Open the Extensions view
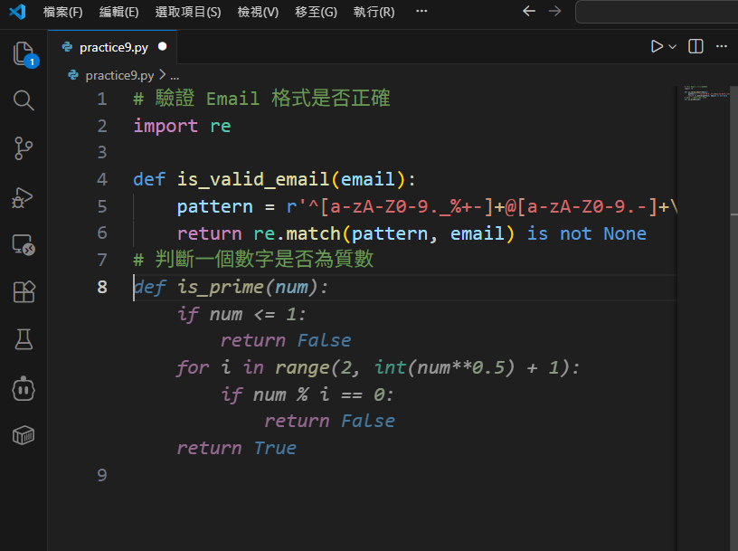 [24, 292]
